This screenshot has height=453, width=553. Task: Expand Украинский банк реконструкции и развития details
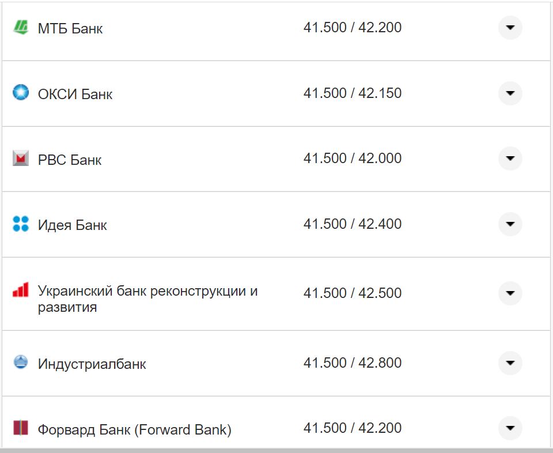point(510,293)
